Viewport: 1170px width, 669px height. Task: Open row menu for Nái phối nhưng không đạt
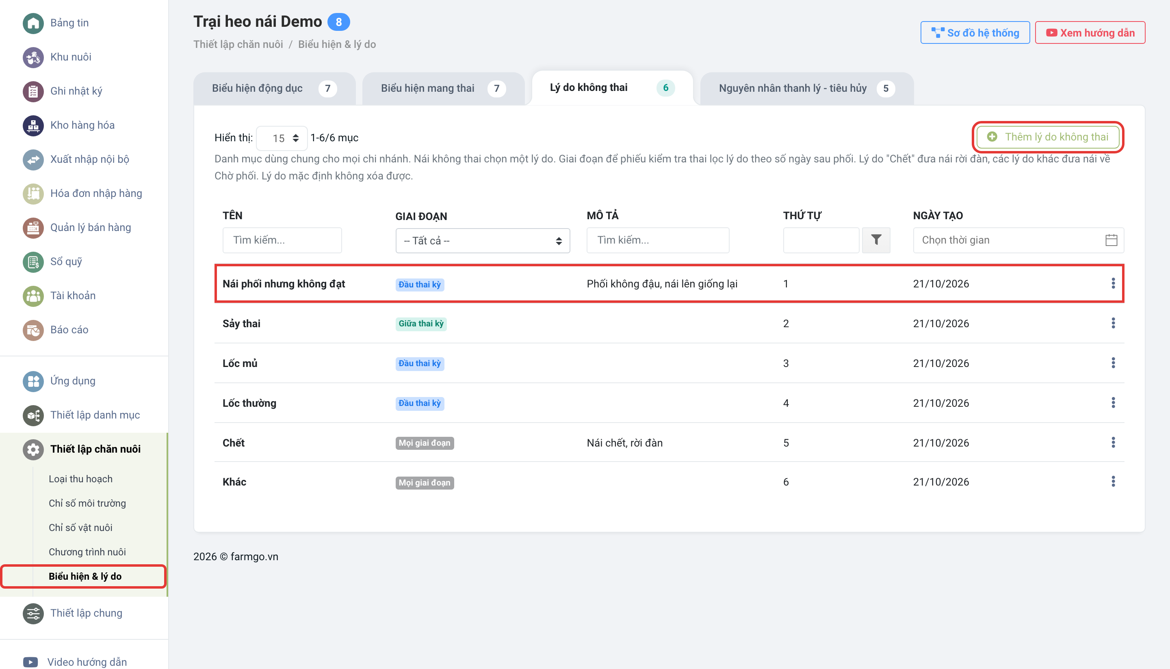click(1113, 283)
